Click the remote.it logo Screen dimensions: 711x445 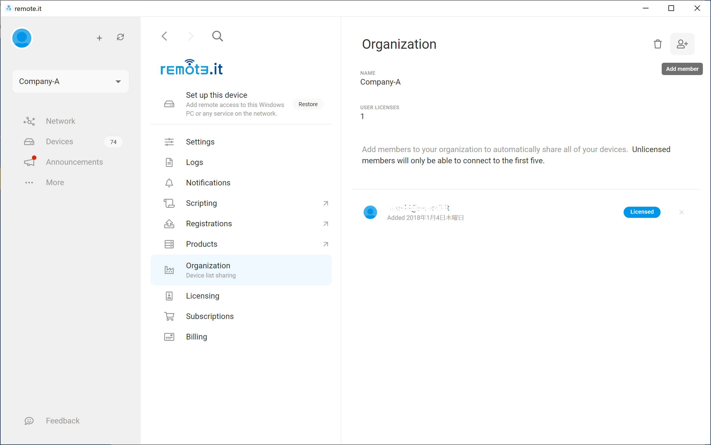191,67
